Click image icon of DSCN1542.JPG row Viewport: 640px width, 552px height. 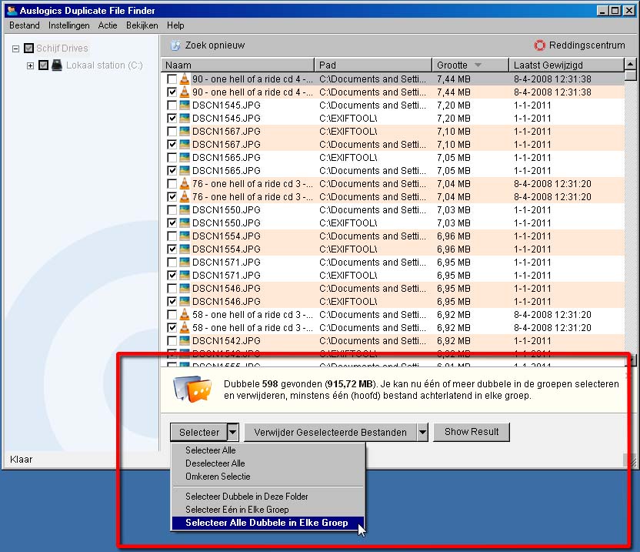point(185,340)
